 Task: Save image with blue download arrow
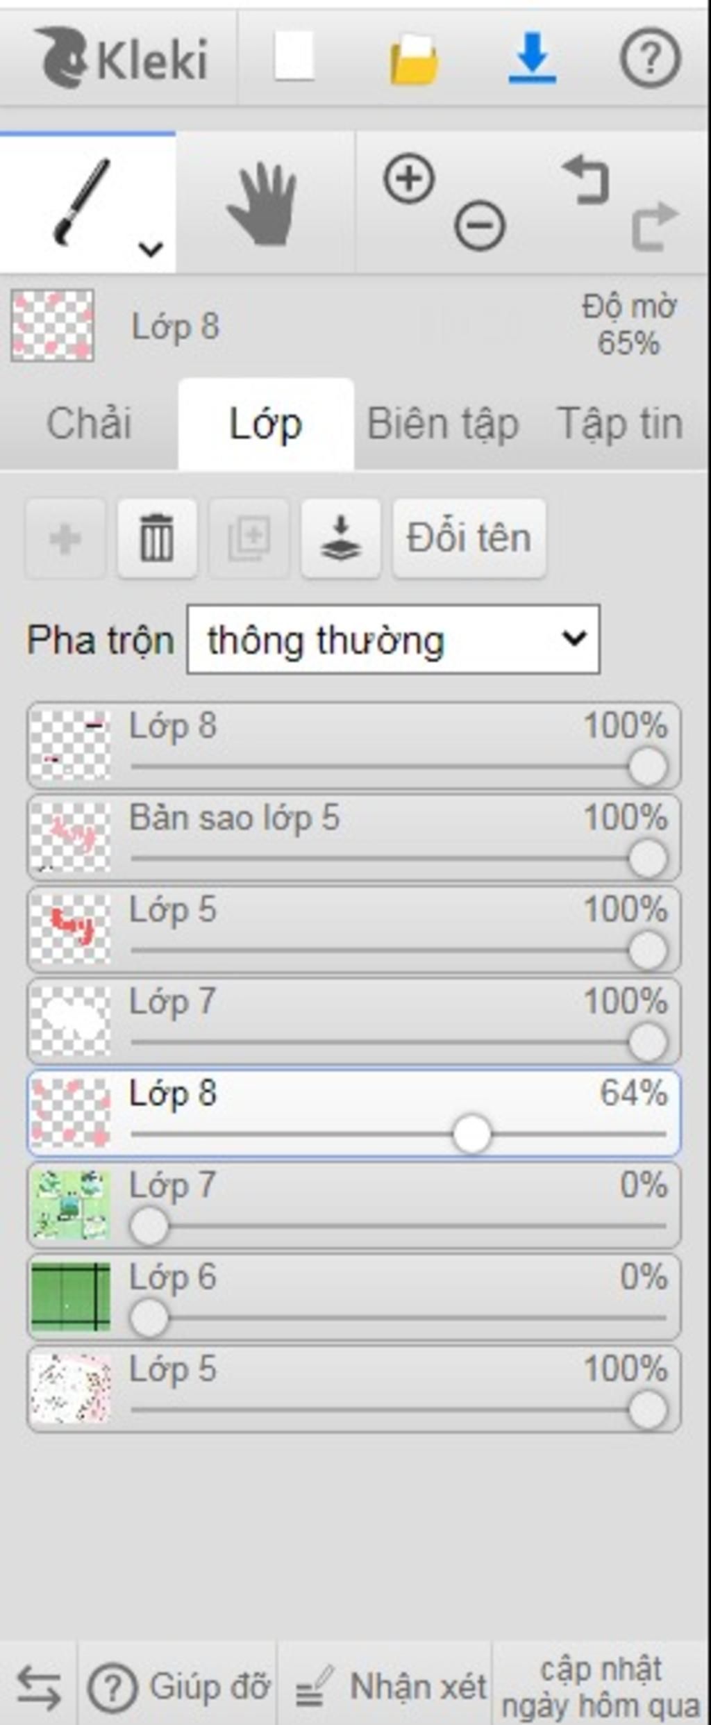[x=533, y=58]
